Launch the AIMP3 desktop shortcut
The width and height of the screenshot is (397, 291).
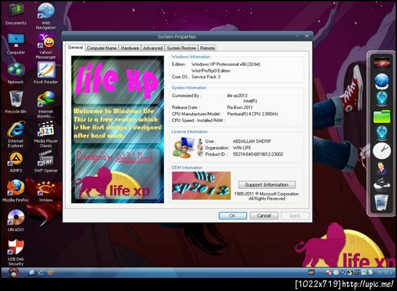pyautogui.click(x=16, y=162)
